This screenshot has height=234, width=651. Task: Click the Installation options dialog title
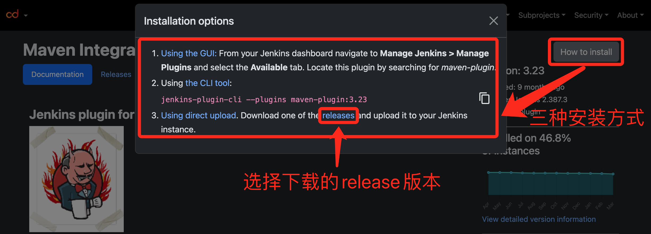189,21
